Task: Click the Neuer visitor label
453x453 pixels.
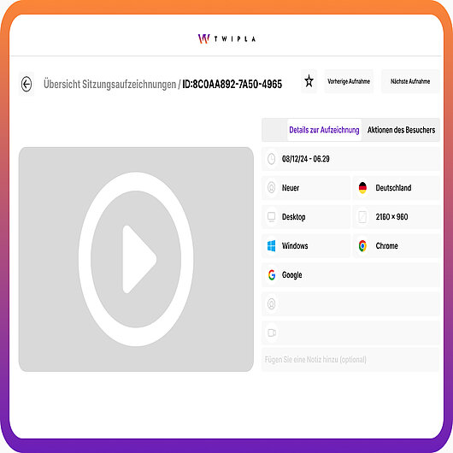Action: pos(291,188)
